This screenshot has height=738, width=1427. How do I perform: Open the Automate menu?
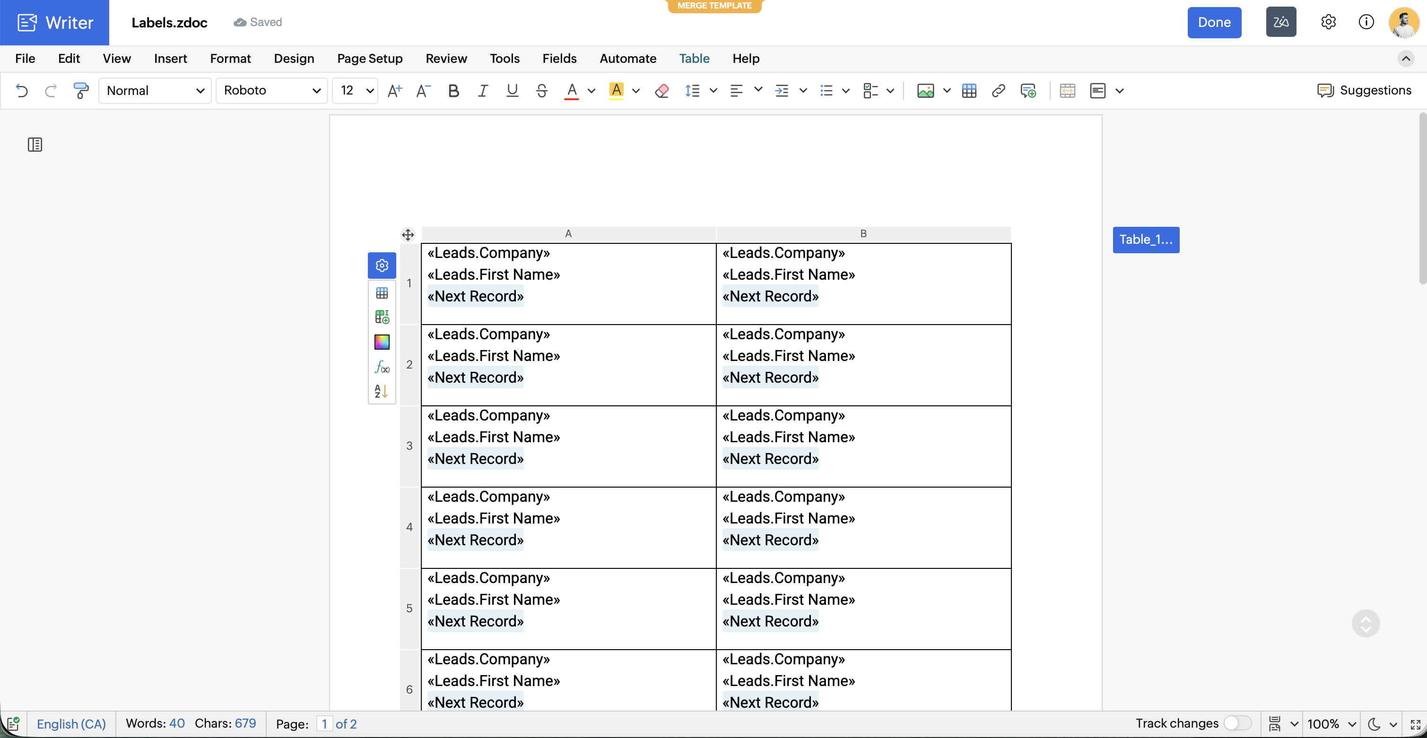[x=627, y=58]
